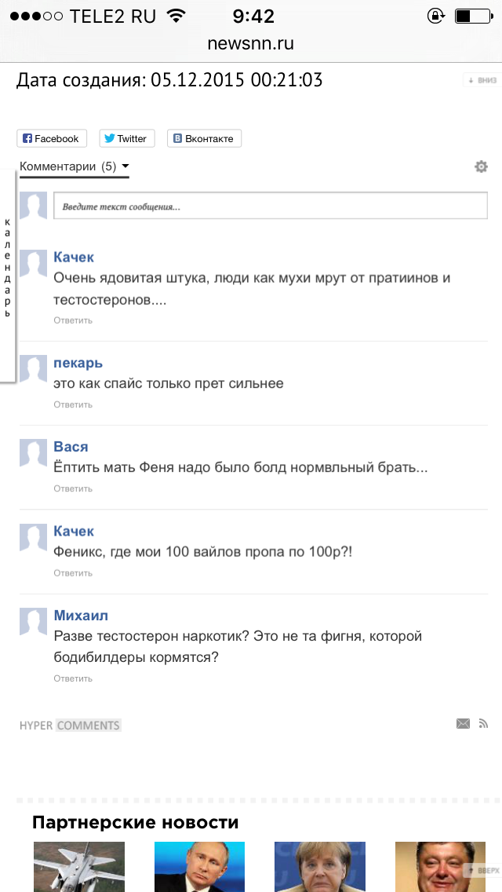Screen dimensions: 502x892
Task: Share the article on Twitter
Action: [x=126, y=139]
